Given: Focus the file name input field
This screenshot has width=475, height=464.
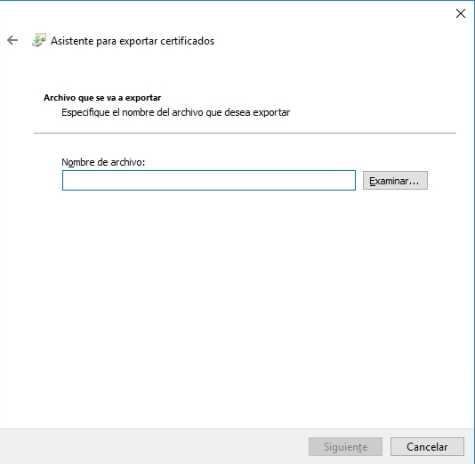Looking at the screenshot, I should pos(209,181).
